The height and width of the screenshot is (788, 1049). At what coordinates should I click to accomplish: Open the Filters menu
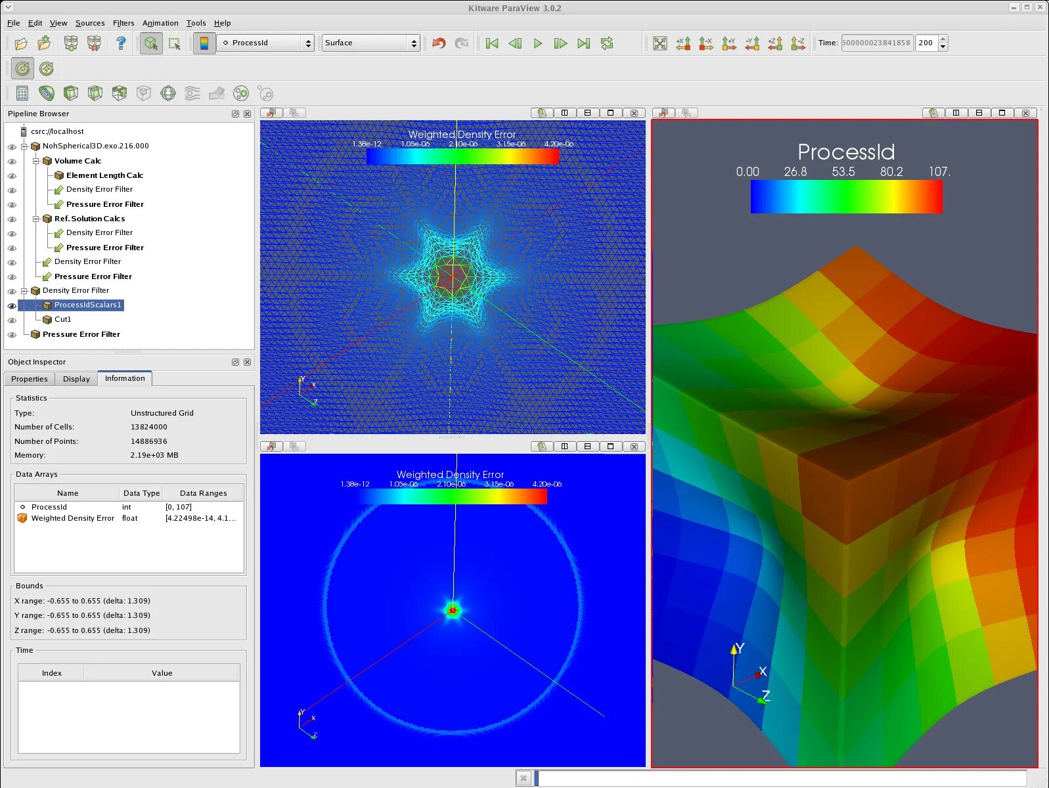click(123, 23)
